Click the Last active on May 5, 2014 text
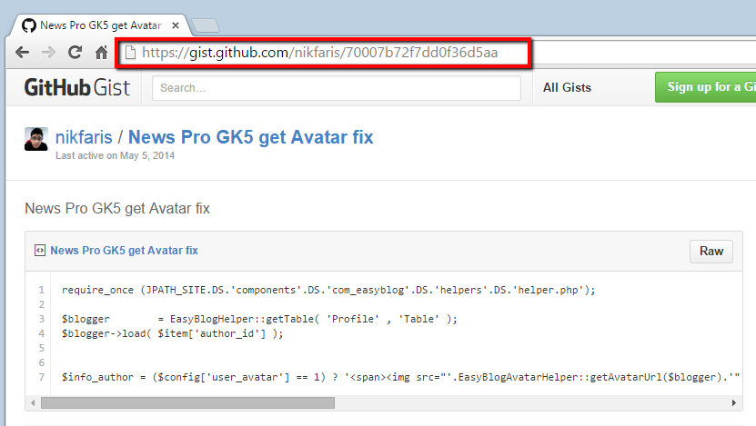The width and height of the screenshot is (756, 426). pos(116,155)
